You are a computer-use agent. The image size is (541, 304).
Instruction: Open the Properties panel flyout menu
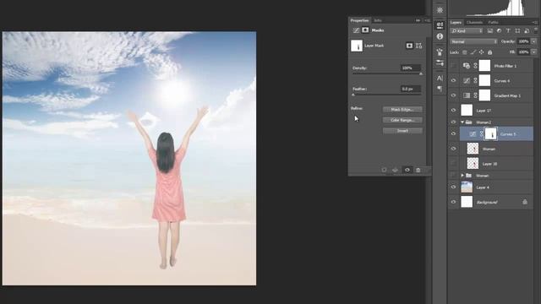pos(427,20)
